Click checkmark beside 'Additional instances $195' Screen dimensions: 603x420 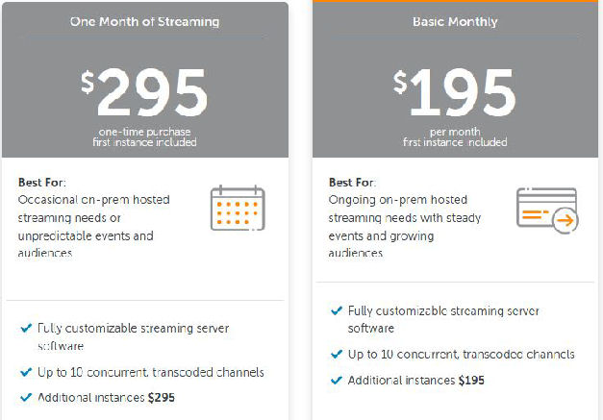(x=336, y=380)
